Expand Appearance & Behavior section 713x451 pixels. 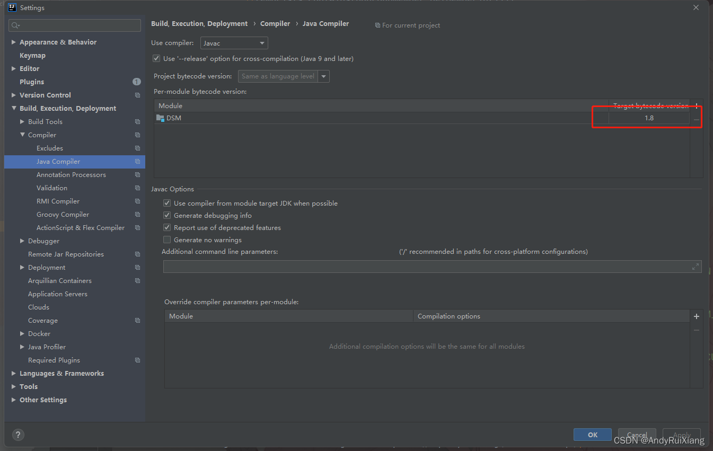tap(14, 42)
